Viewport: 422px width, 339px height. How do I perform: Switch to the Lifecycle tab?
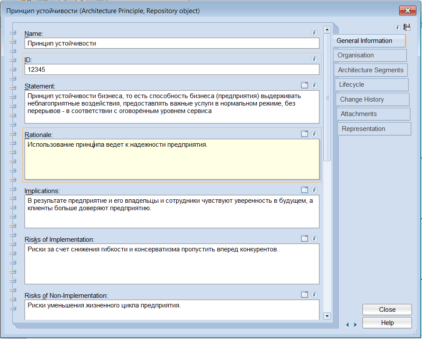372,85
